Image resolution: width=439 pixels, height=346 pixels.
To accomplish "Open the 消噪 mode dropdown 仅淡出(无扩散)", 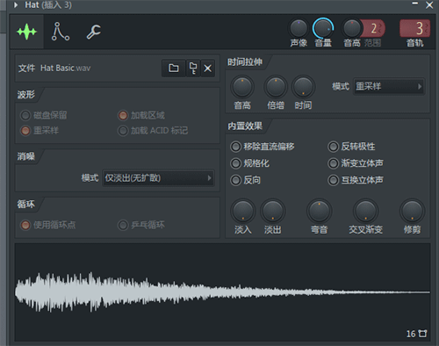I will click(158, 177).
